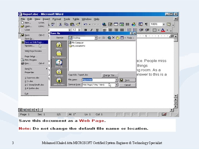
Task: Open the 100% zoom dropdown
Action: 164,24
